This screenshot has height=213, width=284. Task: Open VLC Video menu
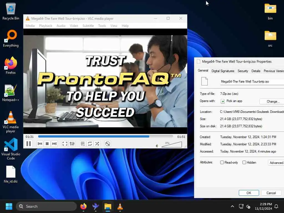(74, 26)
